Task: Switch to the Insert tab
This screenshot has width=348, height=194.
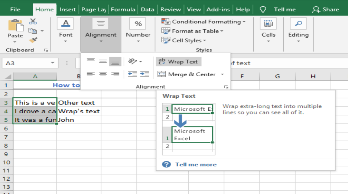Action: click(68, 10)
